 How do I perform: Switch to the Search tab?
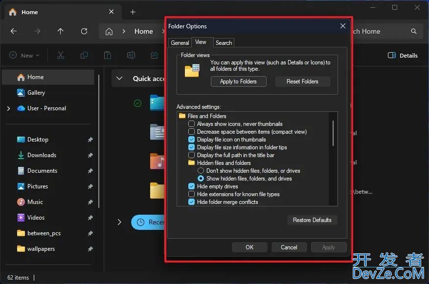coord(224,43)
